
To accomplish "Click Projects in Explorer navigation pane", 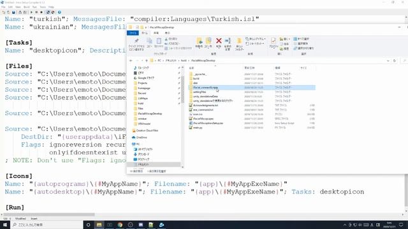I will click(142, 83).
